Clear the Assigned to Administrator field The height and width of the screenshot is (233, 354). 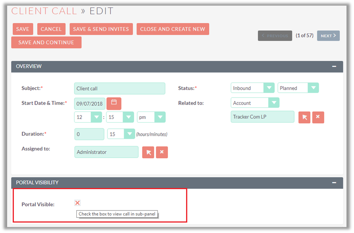coord(162,152)
